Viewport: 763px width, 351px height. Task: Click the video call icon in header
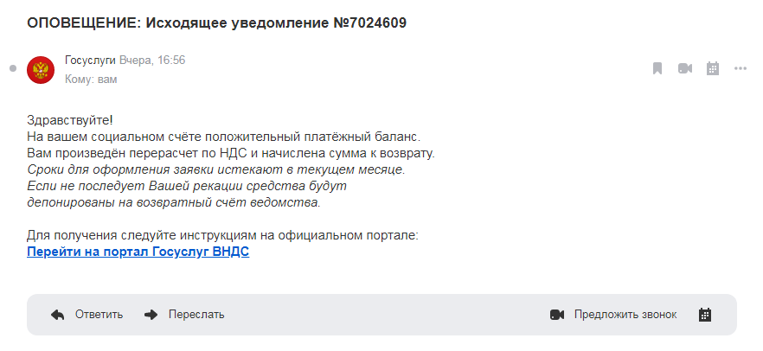pos(685,68)
